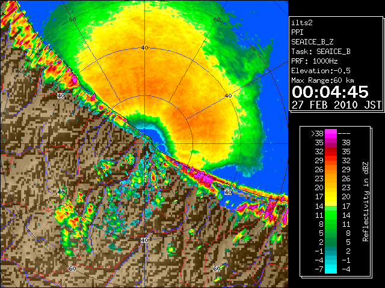Select the date text 27 FEB 2010 JST

click(336, 105)
